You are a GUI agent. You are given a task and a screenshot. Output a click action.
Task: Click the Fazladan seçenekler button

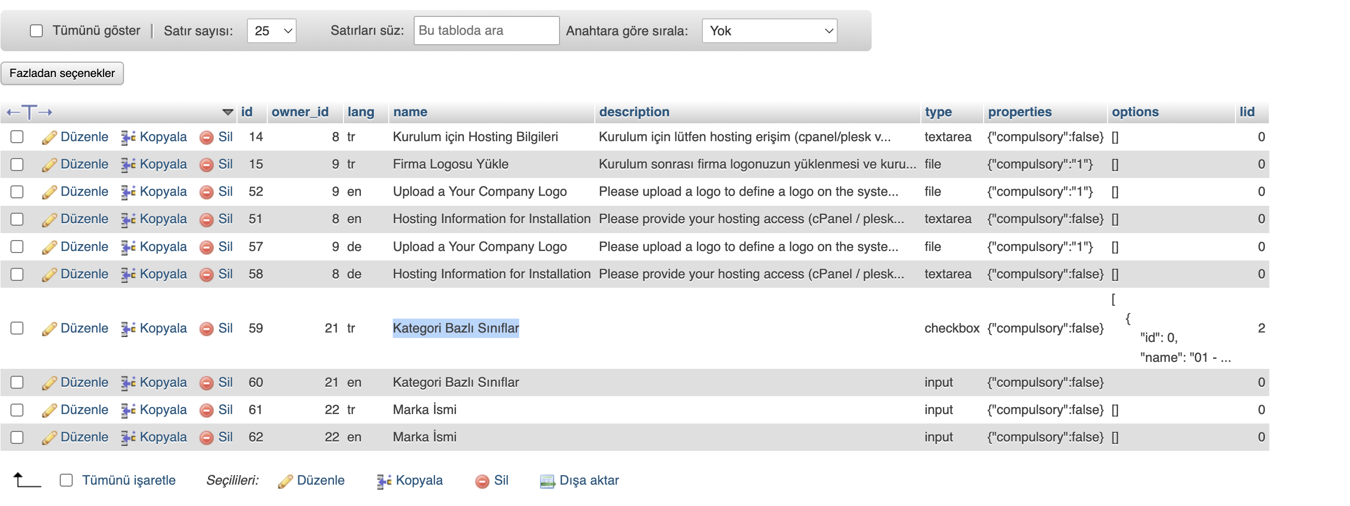coord(62,73)
